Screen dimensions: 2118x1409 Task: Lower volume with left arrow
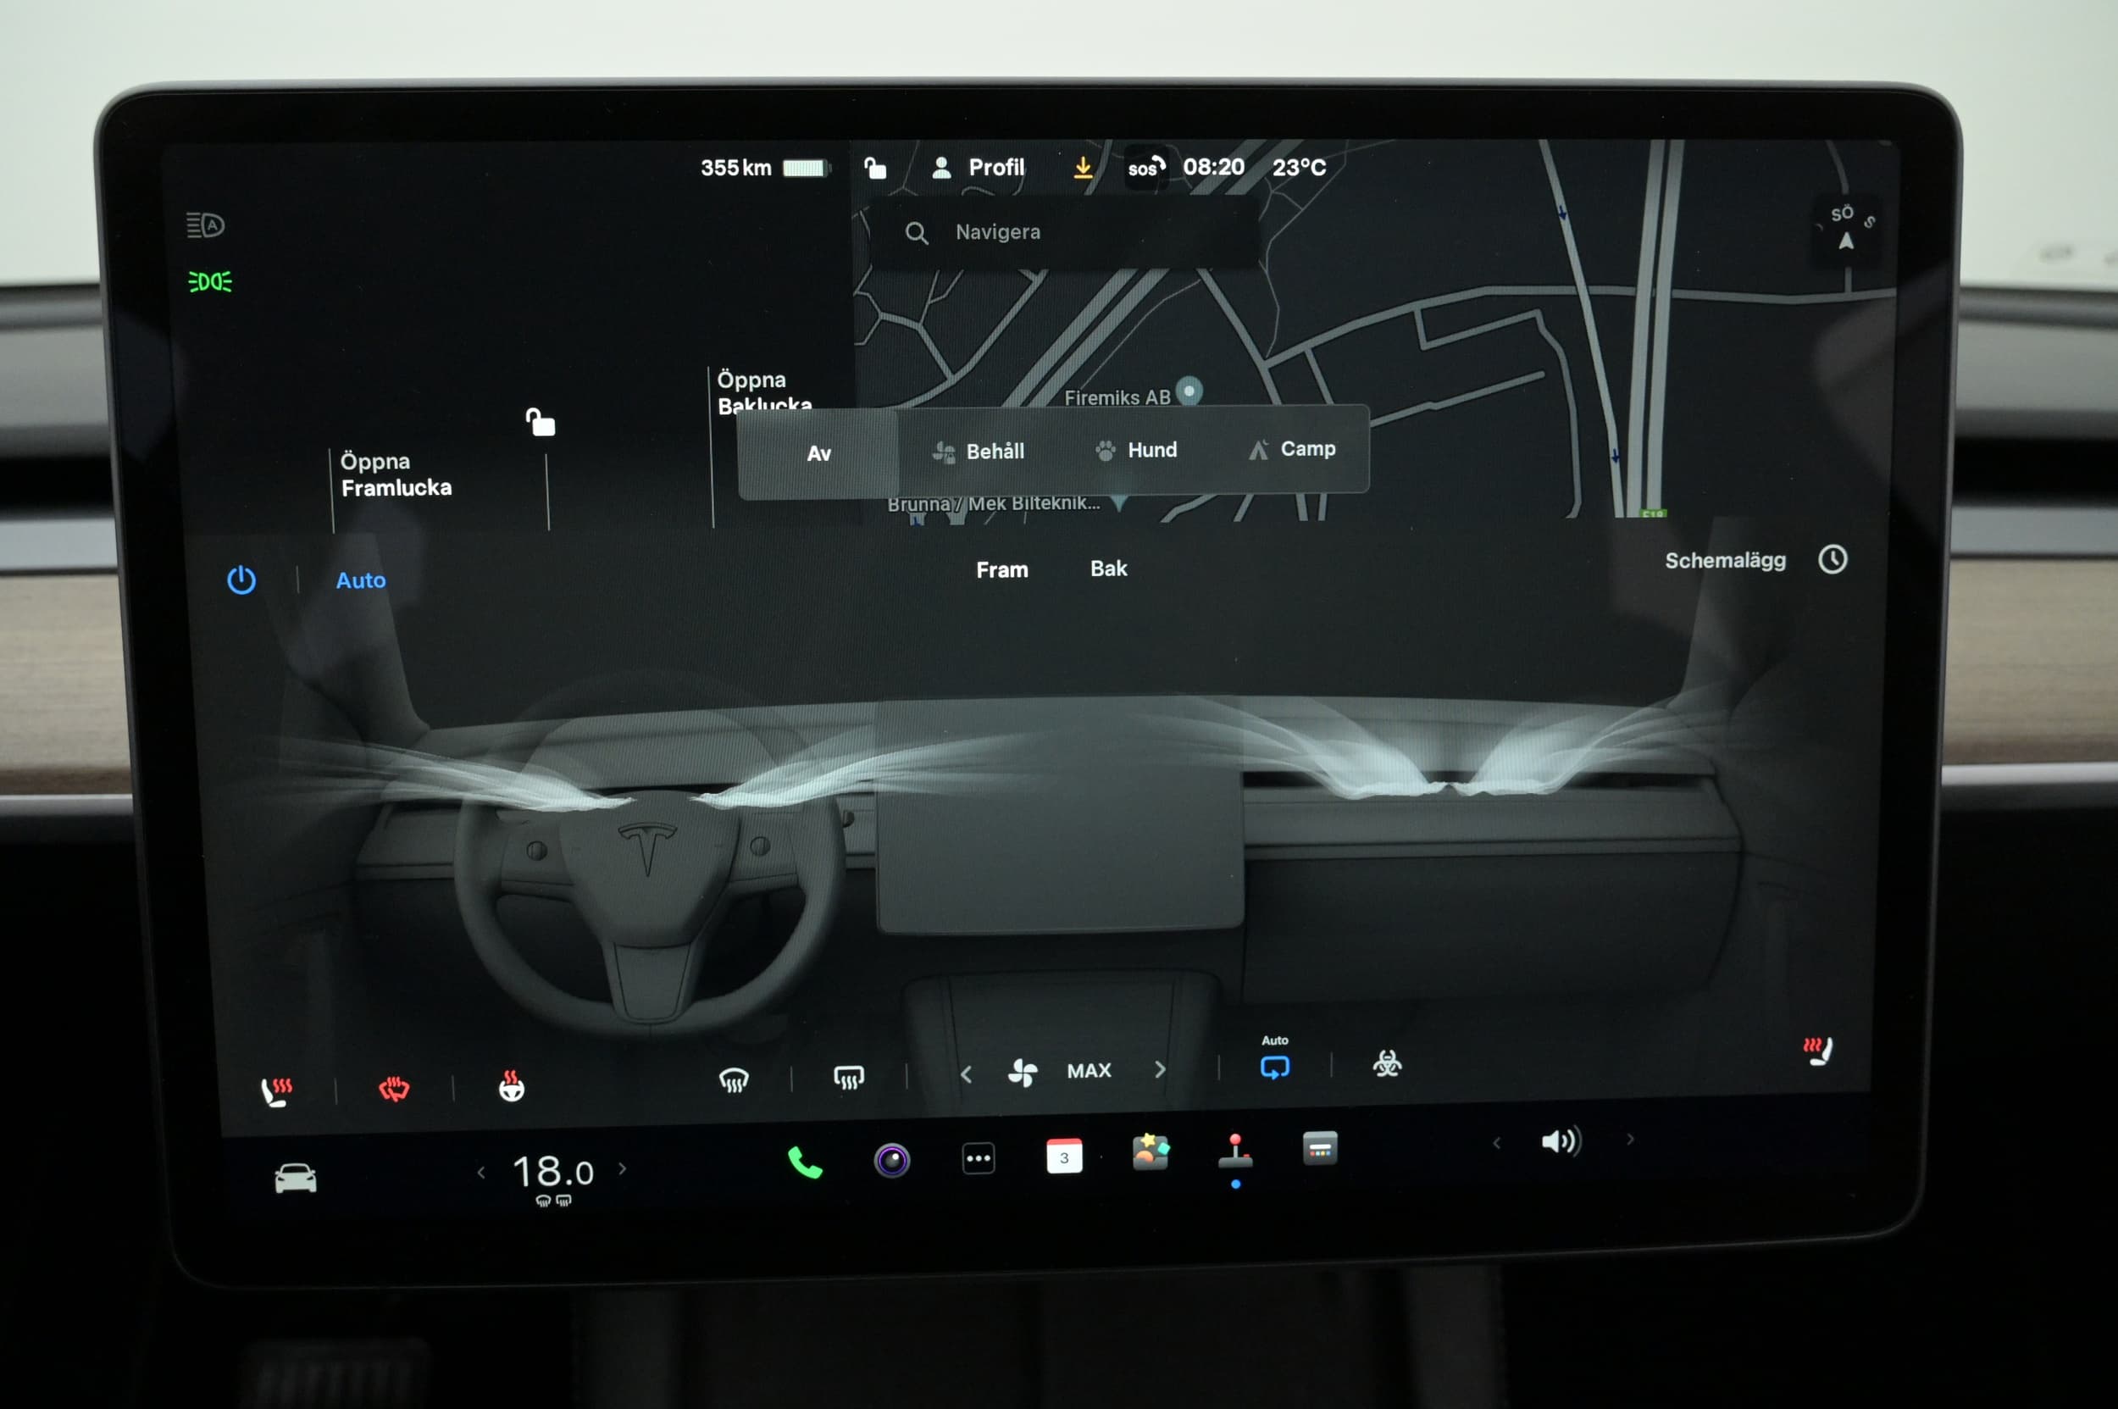[x=1496, y=1143]
